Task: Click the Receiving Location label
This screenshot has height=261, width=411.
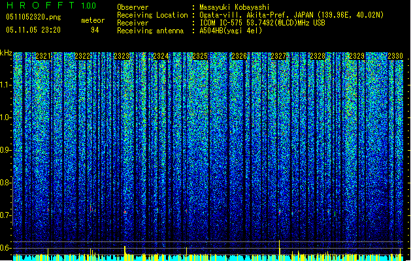Action: tap(152, 15)
